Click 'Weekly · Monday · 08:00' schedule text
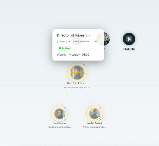159x146 pixels. tap(73, 55)
